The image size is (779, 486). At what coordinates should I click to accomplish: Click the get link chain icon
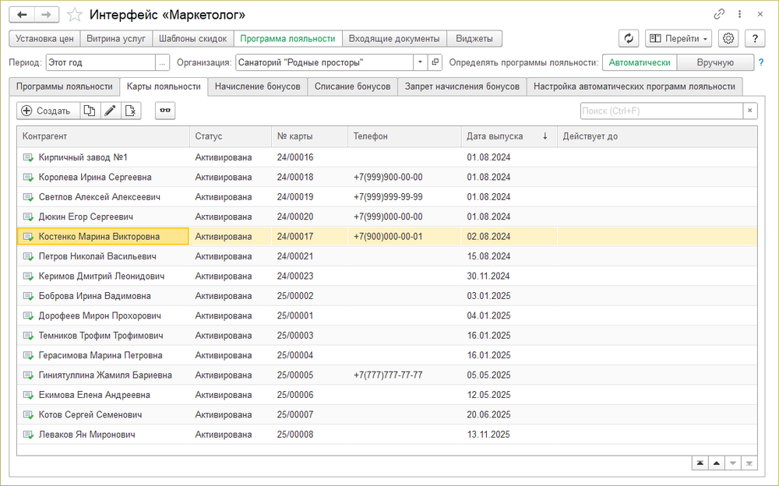pos(719,15)
